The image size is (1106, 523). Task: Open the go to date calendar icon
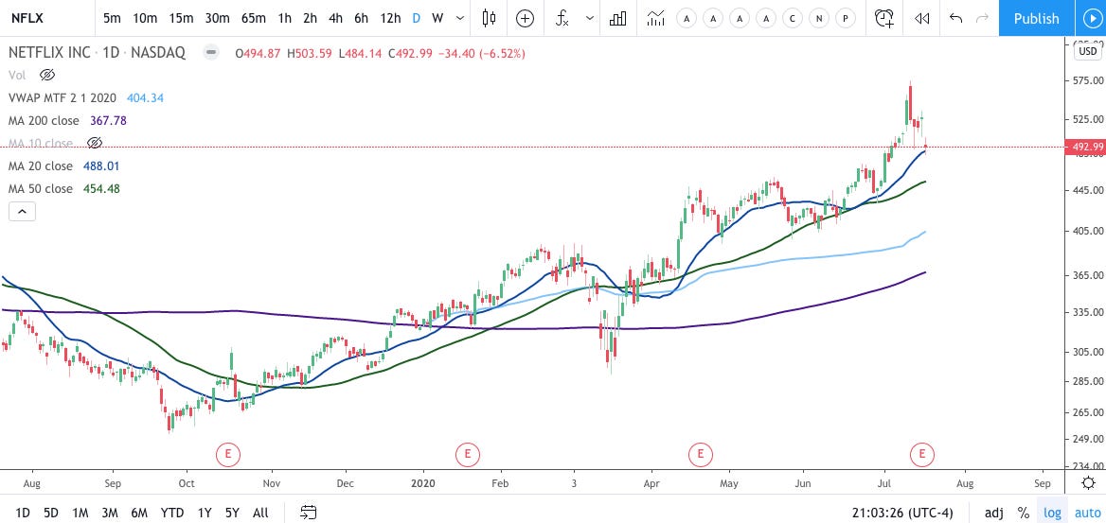tap(309, 513)
